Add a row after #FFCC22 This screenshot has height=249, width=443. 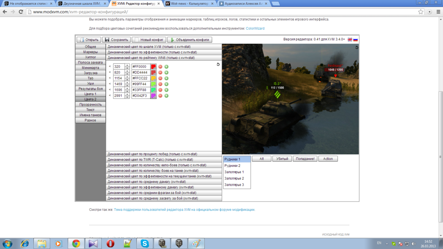(167, 78)
